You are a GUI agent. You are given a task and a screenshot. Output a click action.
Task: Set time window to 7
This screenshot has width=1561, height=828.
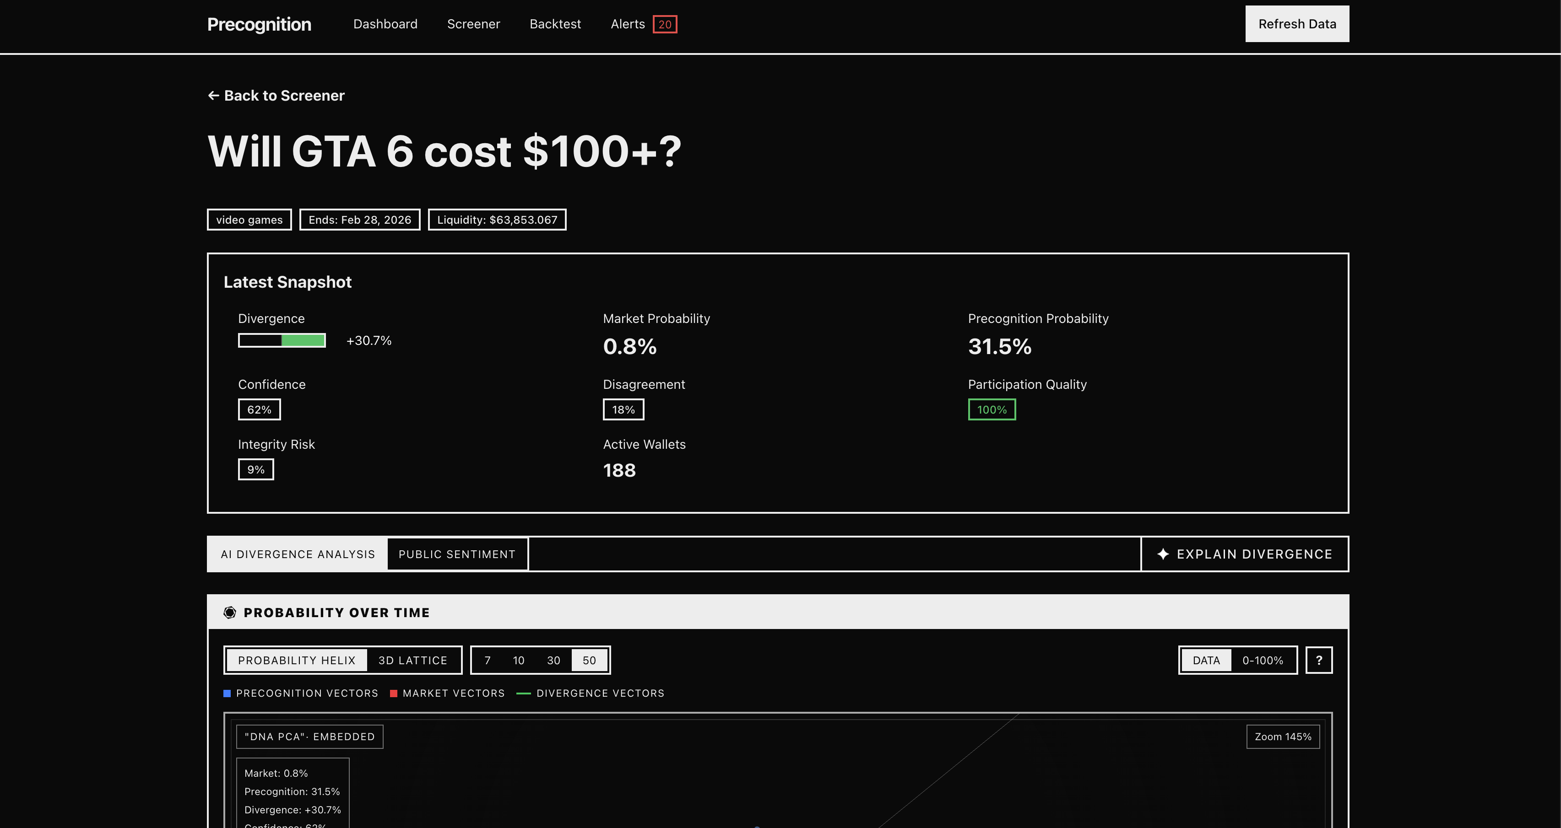pos(487,660)
